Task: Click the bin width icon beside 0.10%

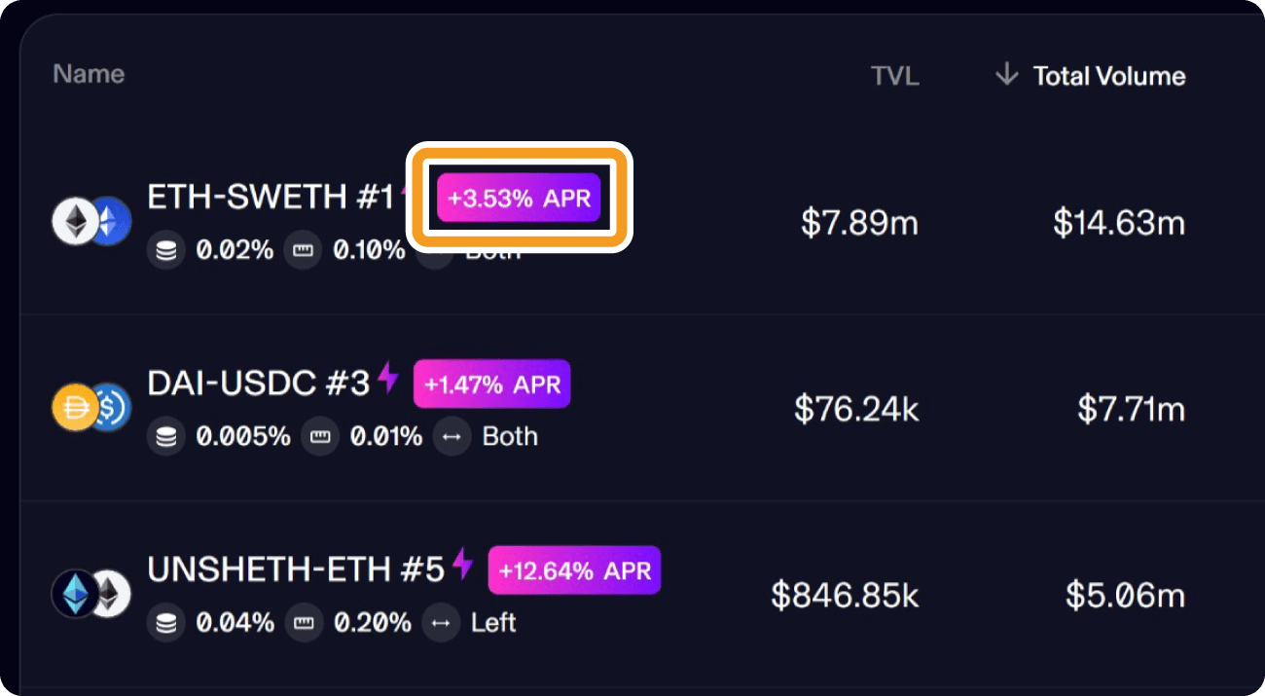Action: click(304, 251)
